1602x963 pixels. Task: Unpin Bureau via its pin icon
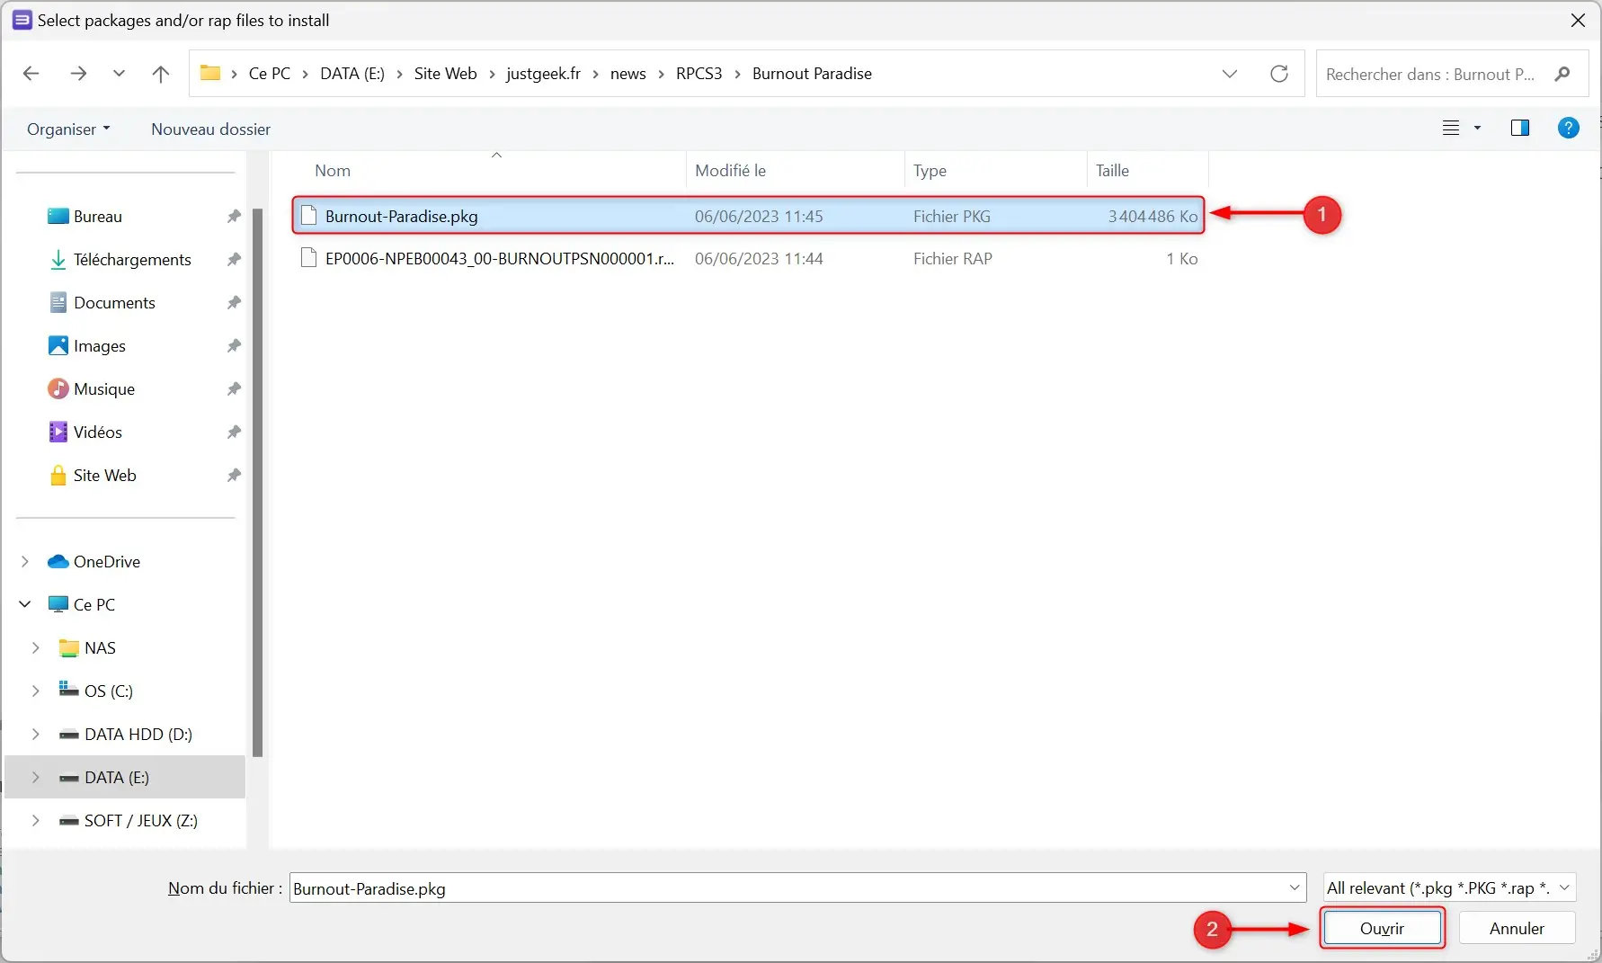coord(234,216)
